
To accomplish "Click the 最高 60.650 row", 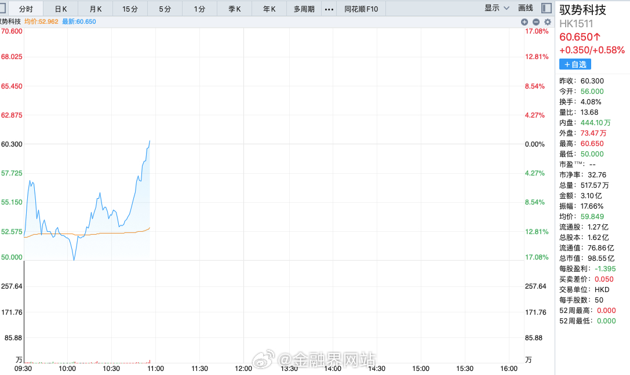I will point(581,144).
